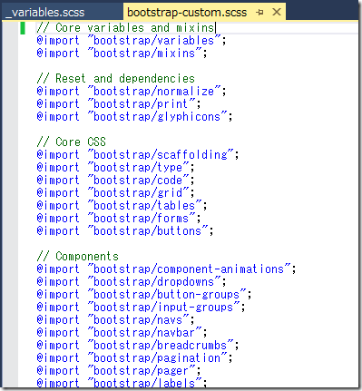362x391 pixels.
Task: Click the line importing "bootstrap/buttons"
Action: point(125,231)
